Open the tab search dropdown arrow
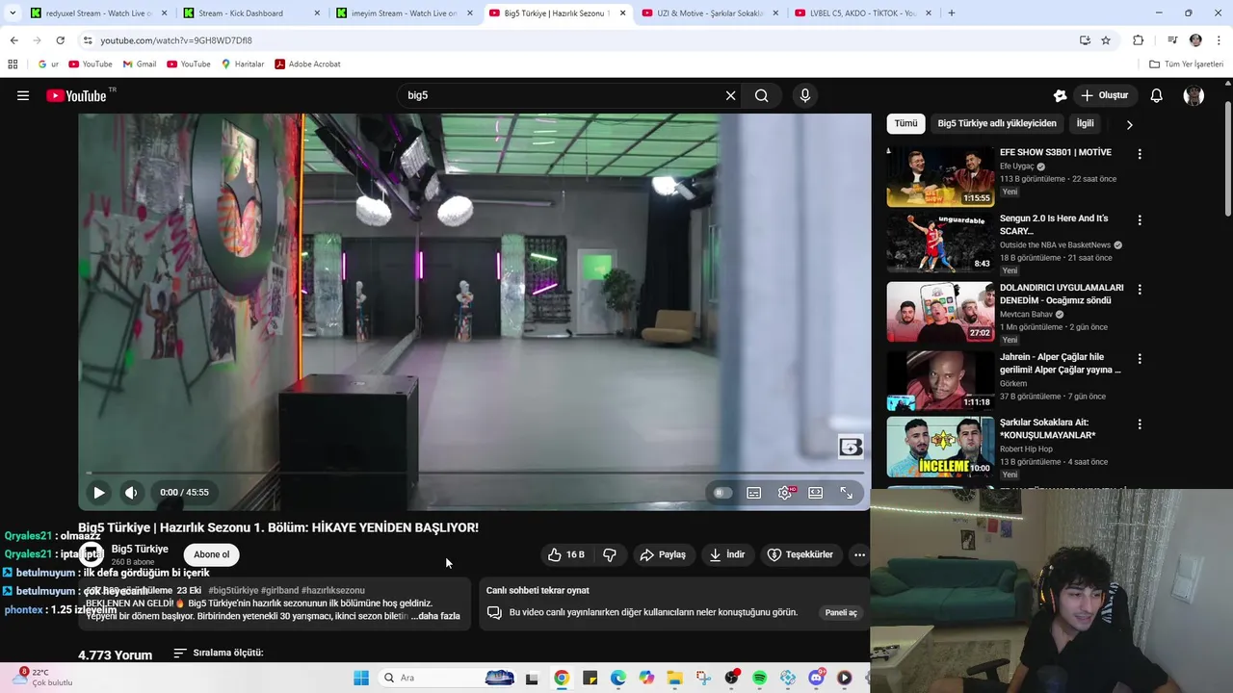This screenshot has height=693, width=1233. 12,13
